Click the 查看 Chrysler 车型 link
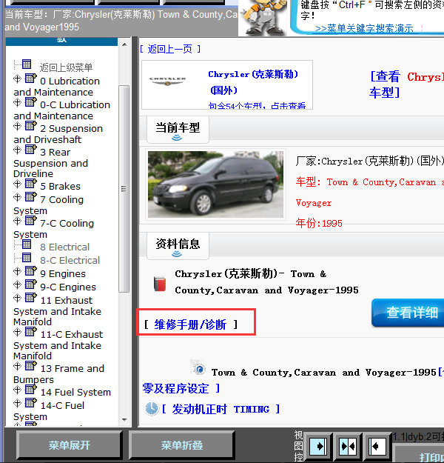The width and height of the screenshot is (444, 463). (407, 84)
